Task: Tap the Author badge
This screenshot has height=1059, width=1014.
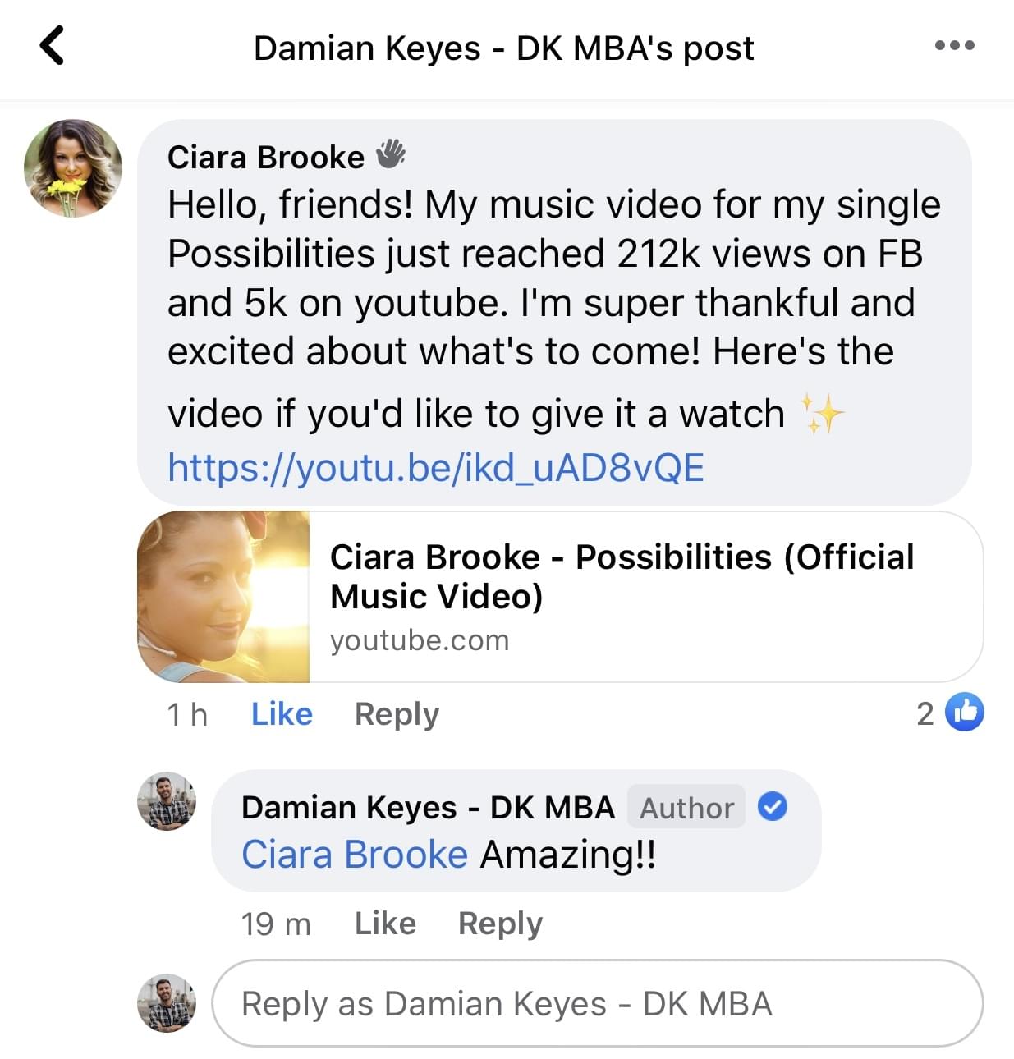Action: [686, 808]
